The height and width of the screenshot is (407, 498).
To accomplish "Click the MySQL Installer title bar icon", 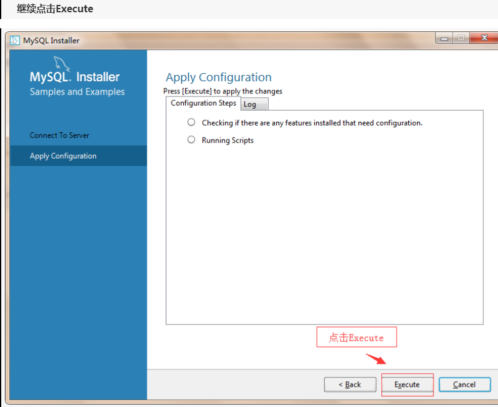I will coord(15,41).
